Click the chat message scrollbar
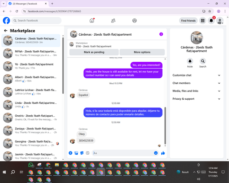 click(x=165, y=125)
